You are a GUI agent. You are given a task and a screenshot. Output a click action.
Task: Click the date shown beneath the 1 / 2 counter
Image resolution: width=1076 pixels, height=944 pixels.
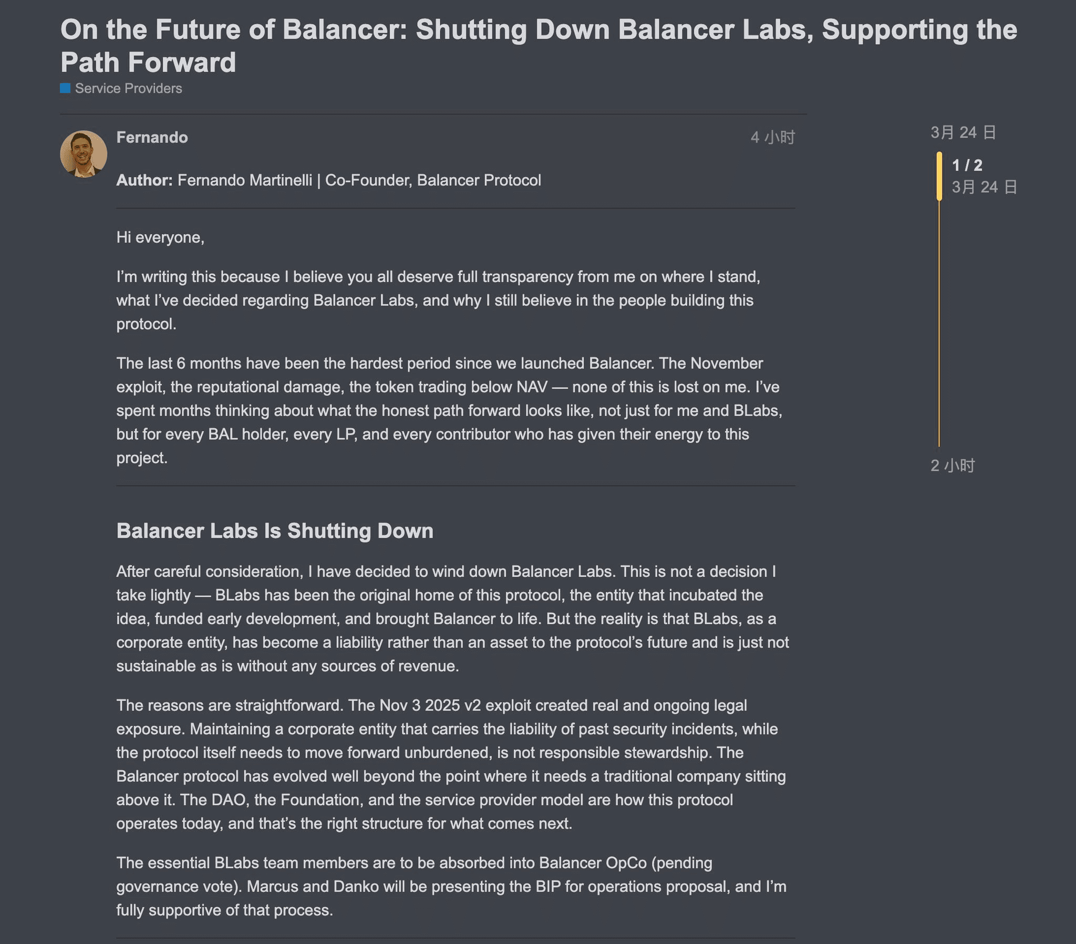(x=984, y=187)
